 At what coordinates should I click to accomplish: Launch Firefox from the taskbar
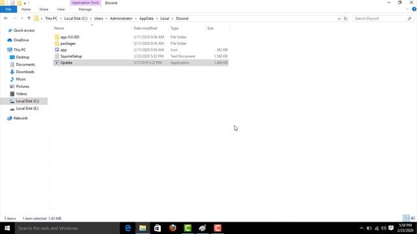[173, 228]
